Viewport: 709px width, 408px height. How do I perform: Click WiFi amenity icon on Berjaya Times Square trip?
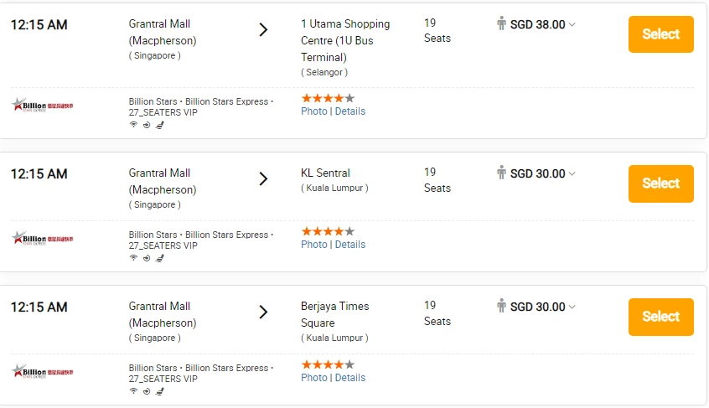133,391
